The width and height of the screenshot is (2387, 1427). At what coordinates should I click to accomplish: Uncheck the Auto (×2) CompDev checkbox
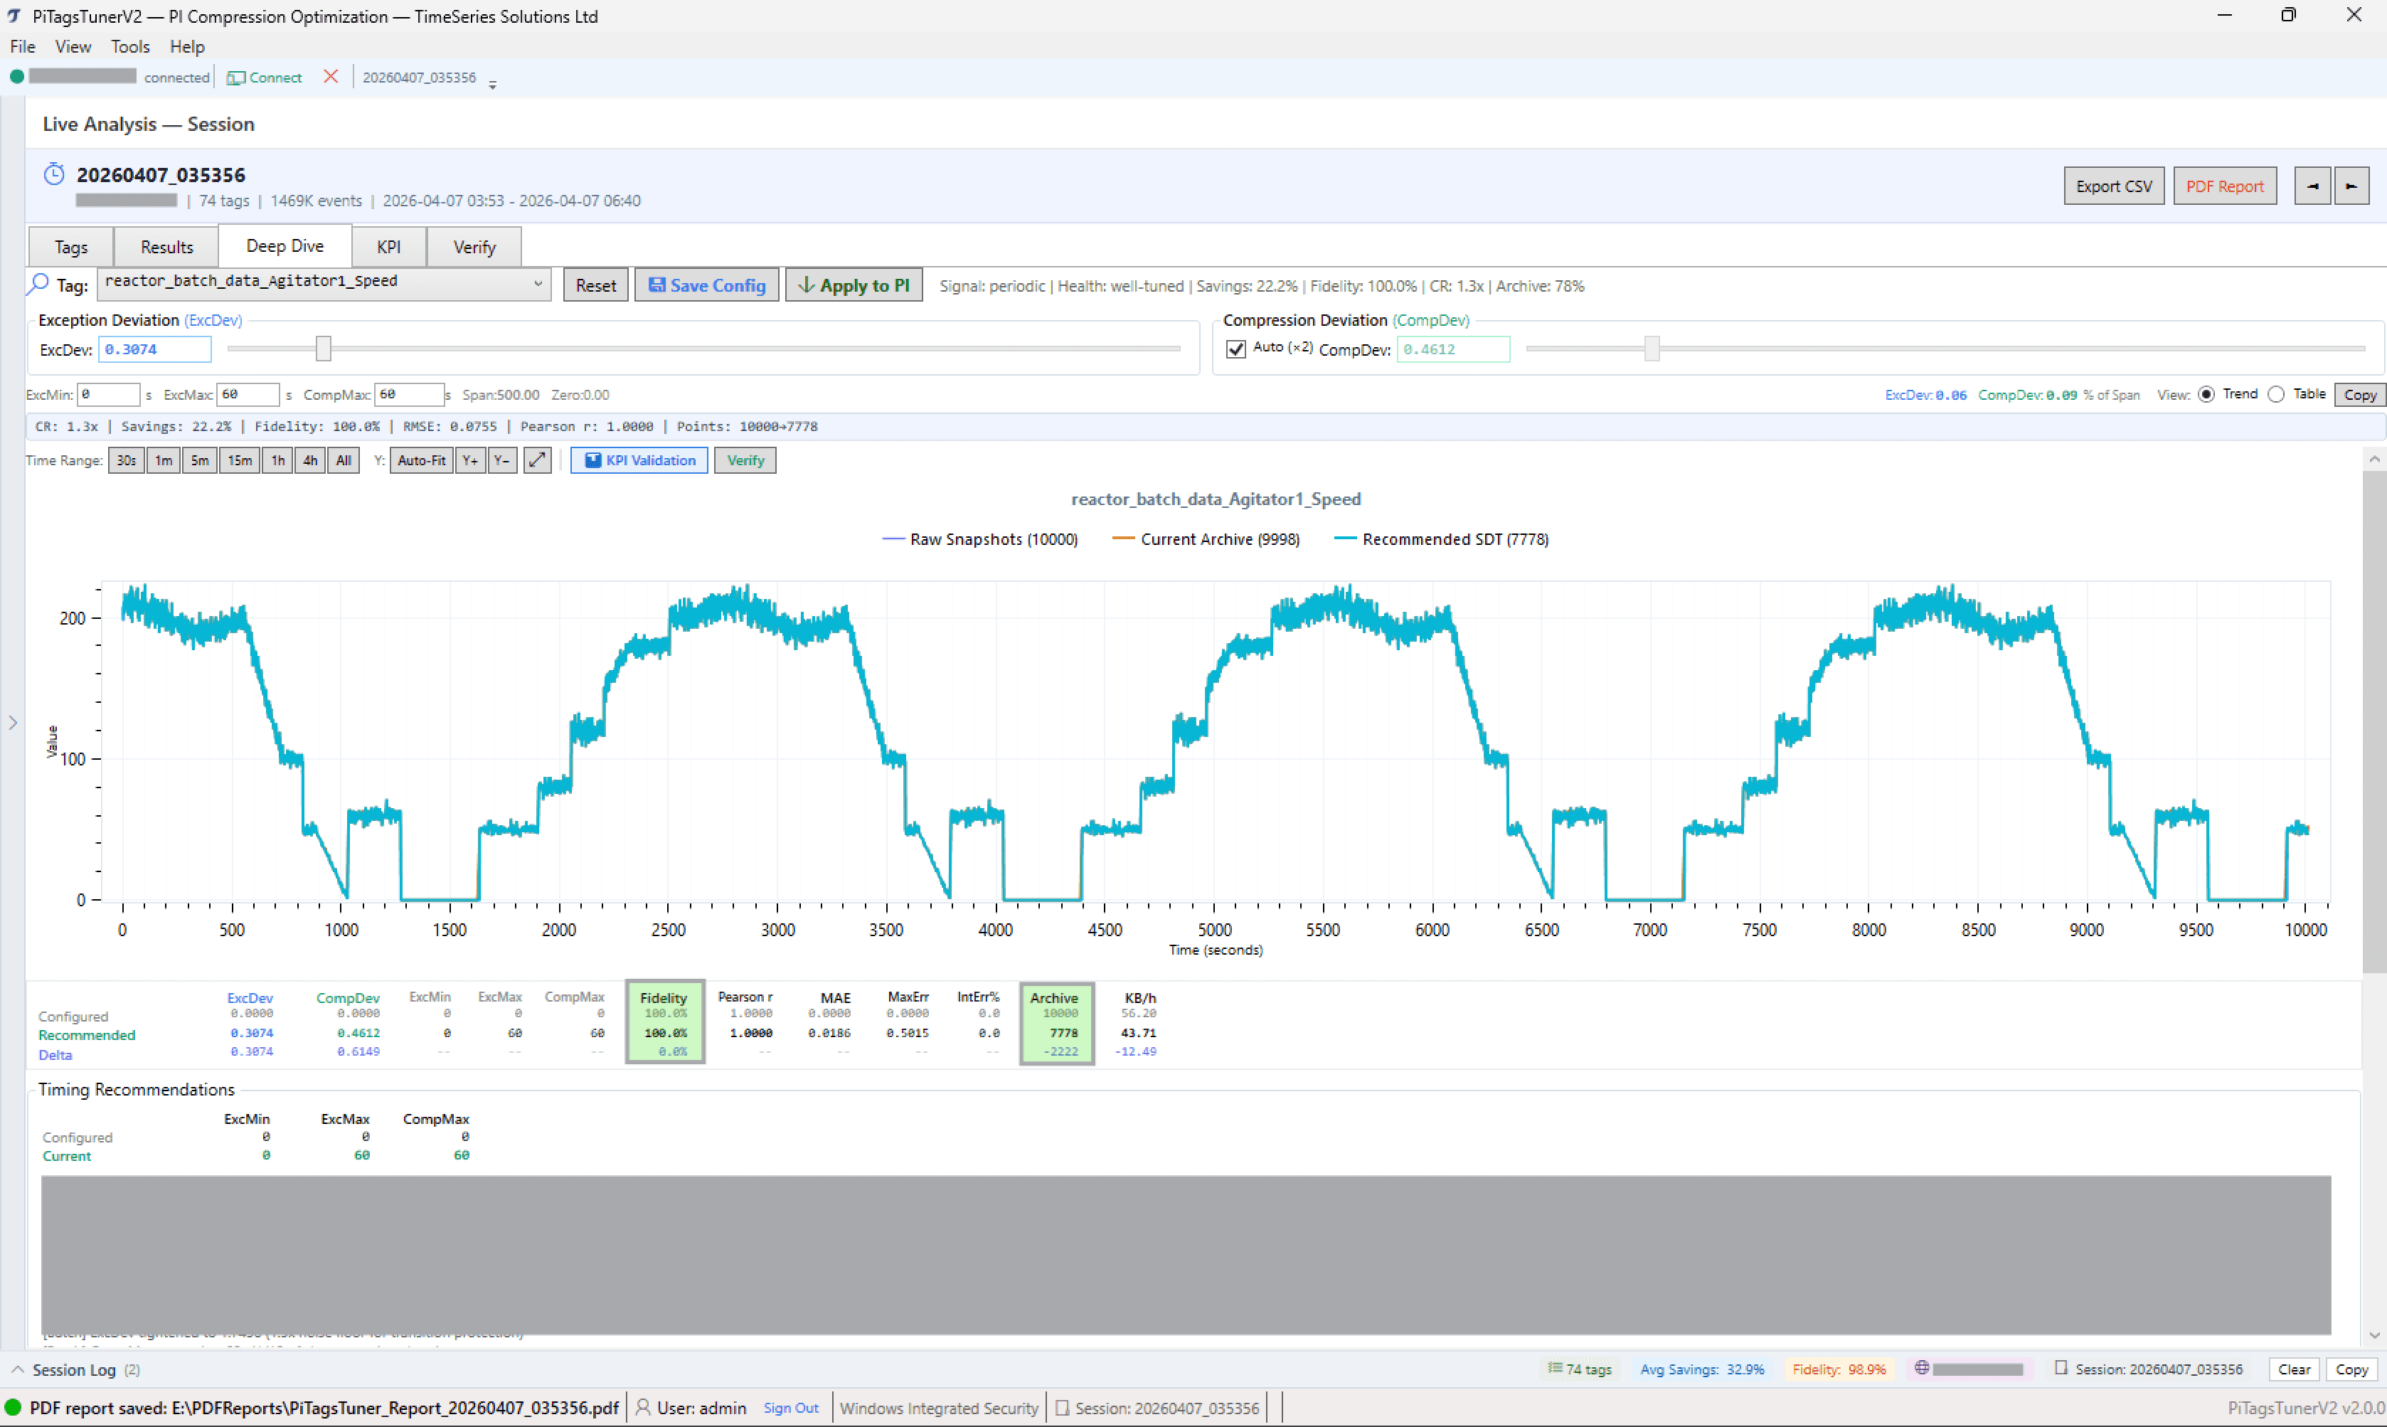(1236, 349)
